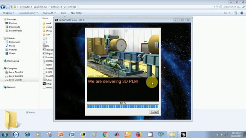This screenshot has width=246, height=138.
Task: Click the Name column header
Action: click(x=45, y=18)
